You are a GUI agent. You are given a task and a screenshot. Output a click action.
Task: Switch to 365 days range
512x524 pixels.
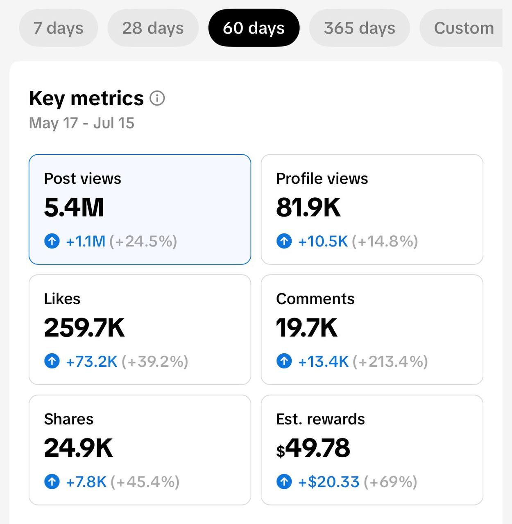pos(360,28)
